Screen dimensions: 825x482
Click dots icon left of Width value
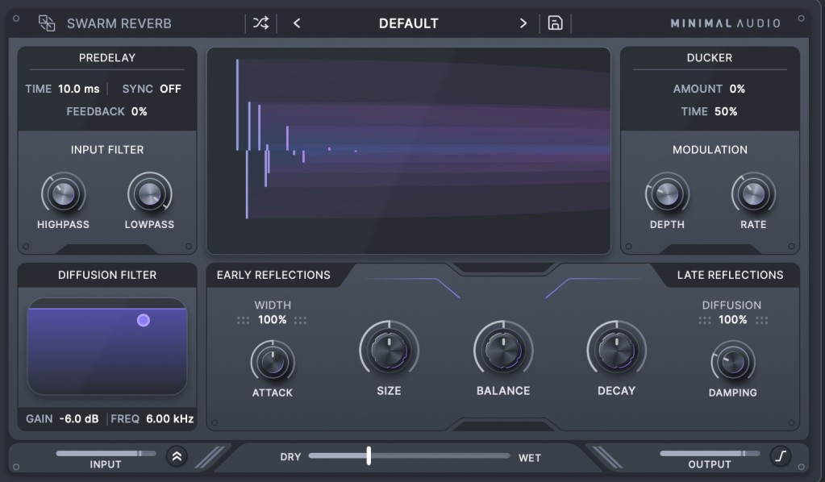(244, 321)
